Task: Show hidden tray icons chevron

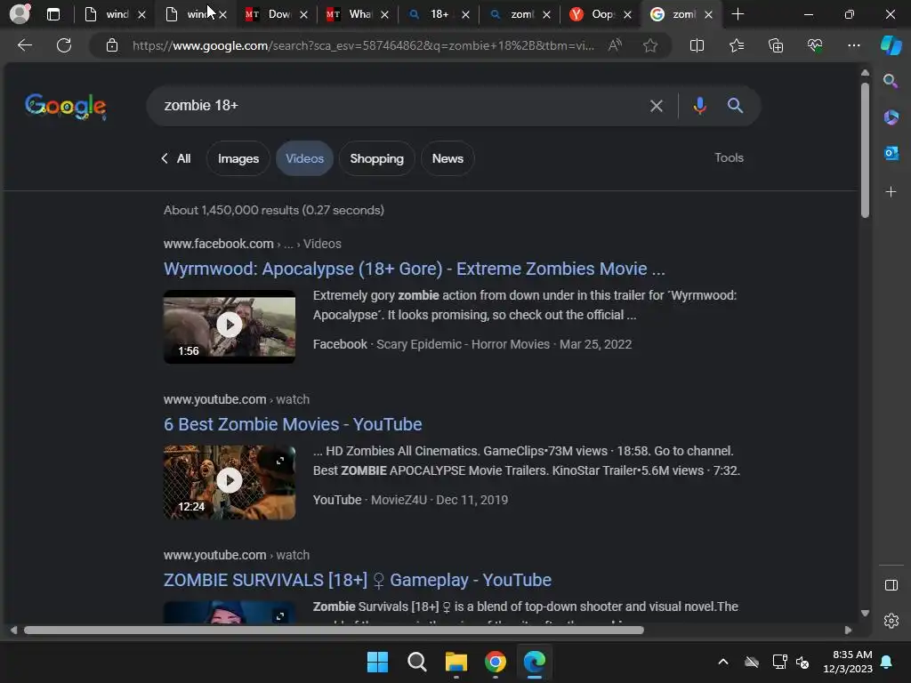Action: pyautogui.click(x=722, y=662)
